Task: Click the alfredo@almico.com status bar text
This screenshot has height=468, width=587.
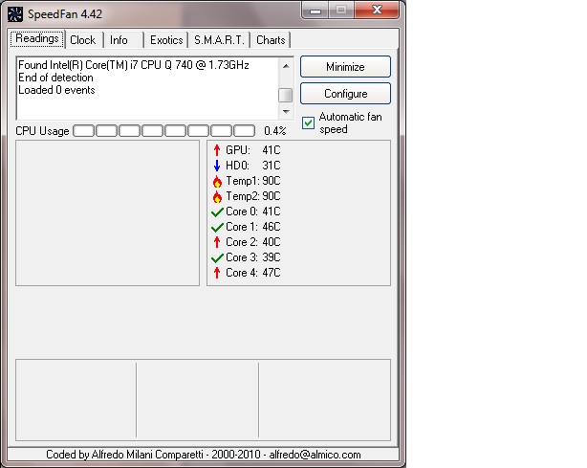Action: coord(315,455)
